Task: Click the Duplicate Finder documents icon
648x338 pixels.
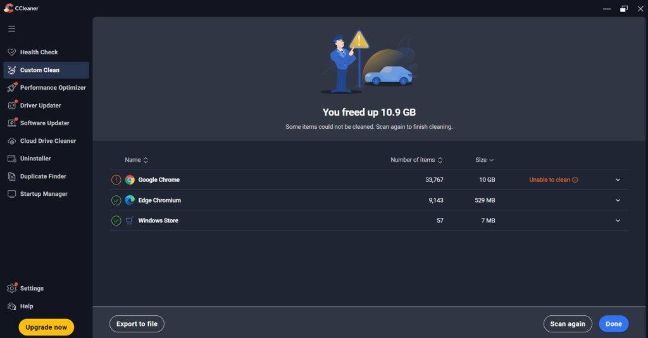Action: click(x=11, y=176)
